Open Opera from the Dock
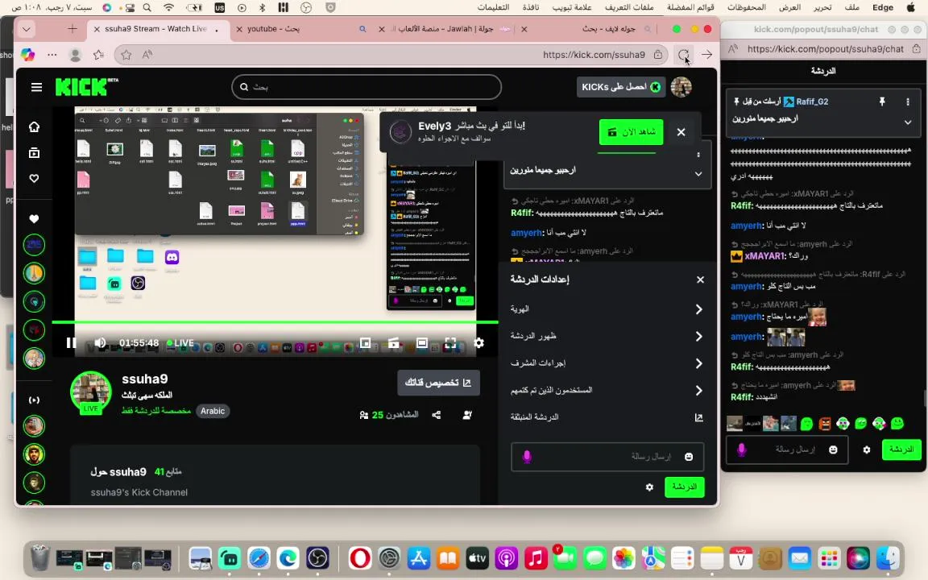The height and width of the screenshot is (580, 928). [360, 558]
